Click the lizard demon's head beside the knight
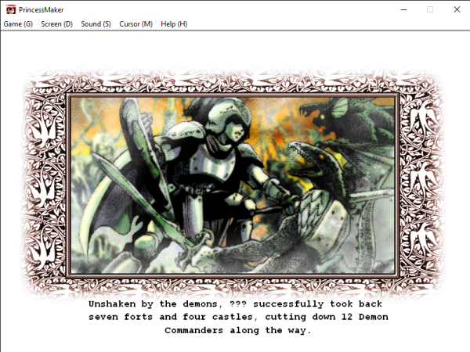470x352 pixels. point(309,160)
